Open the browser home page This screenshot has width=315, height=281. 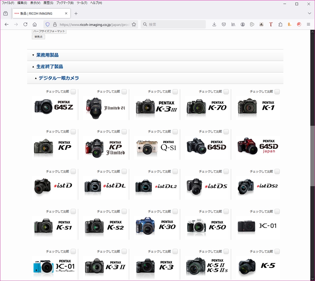(x=35, y=25)
